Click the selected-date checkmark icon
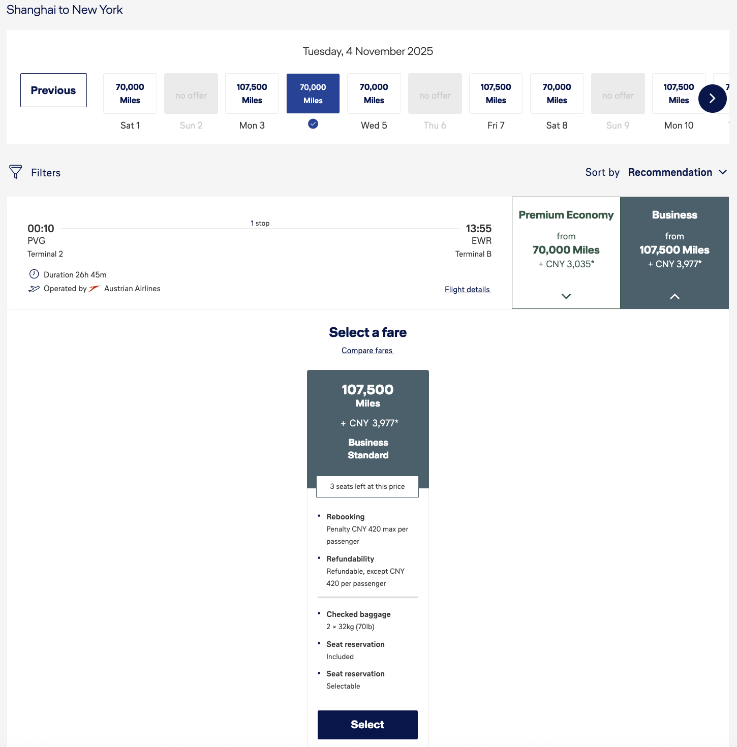 coord(313,123)
